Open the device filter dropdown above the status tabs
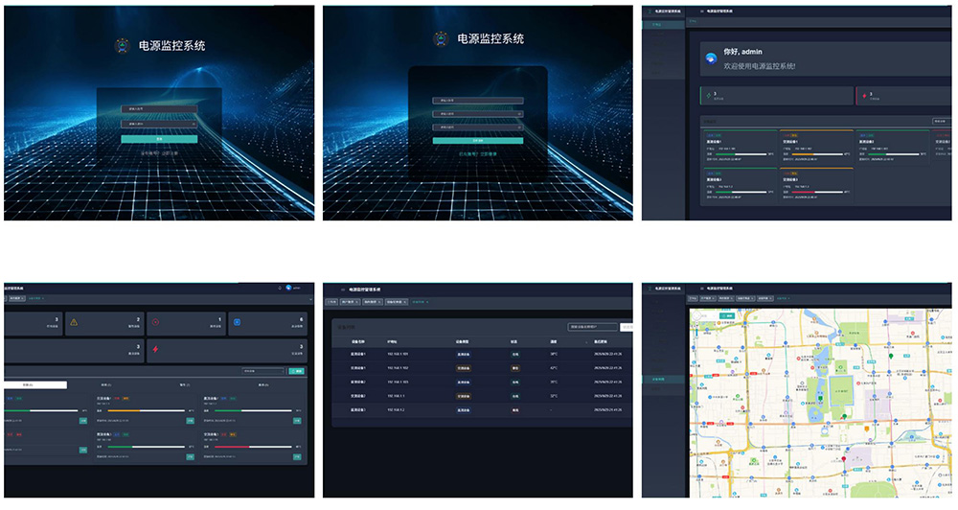Image resolution: width=958 pixels, height=510 pixels. [262, 370]
